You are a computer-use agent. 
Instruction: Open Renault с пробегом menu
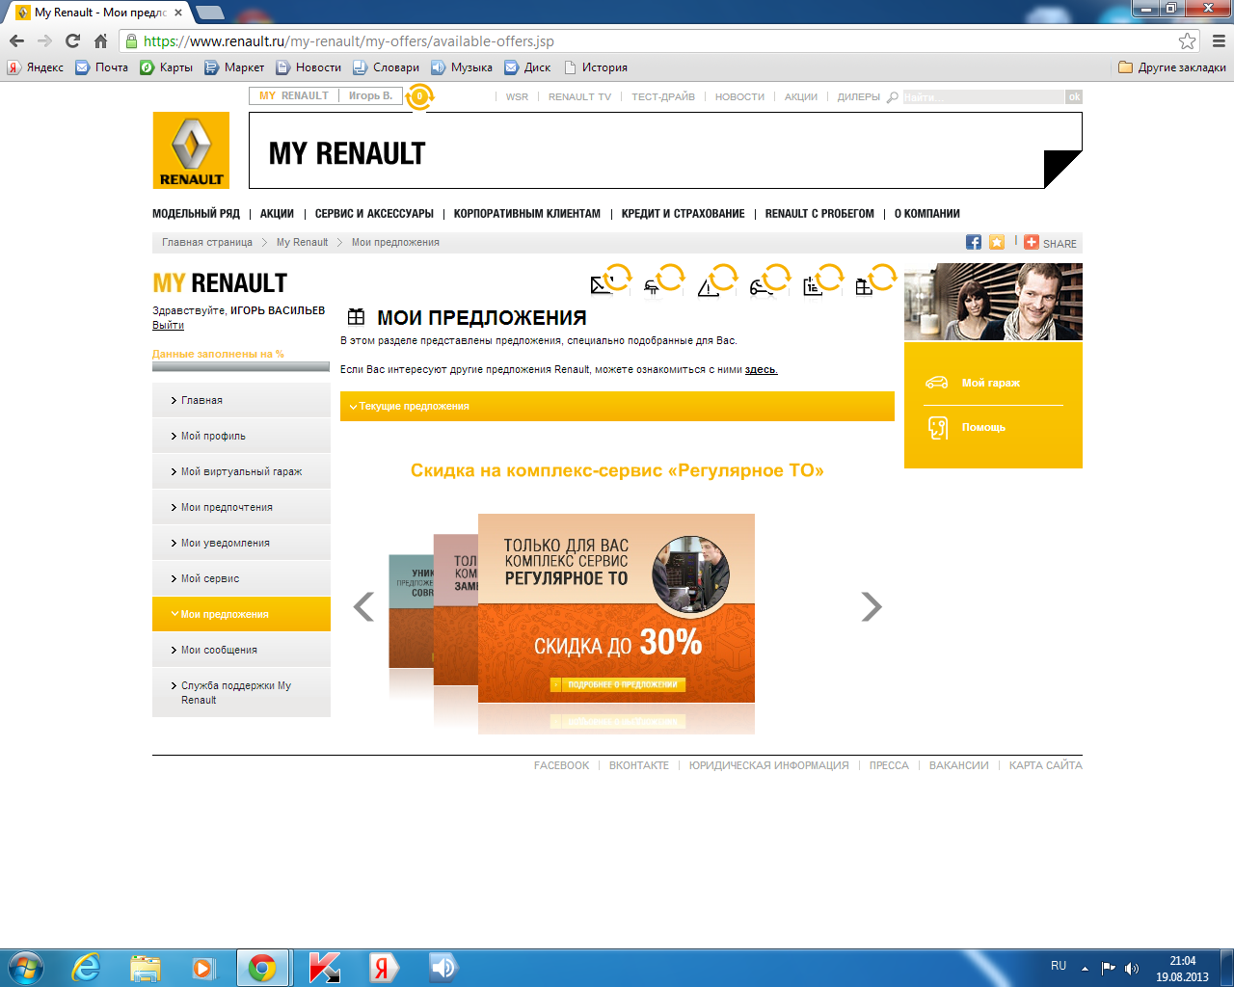click(x=819, y=214)
